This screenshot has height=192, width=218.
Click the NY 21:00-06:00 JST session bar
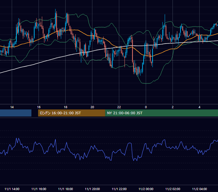[161, 113]
